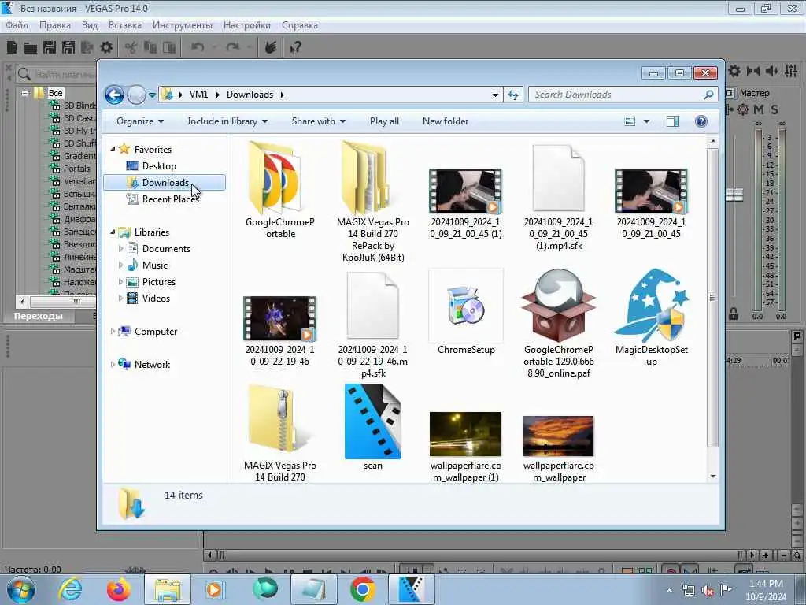
Task: Open the Вид menu
Action: (x=90, y=25)
